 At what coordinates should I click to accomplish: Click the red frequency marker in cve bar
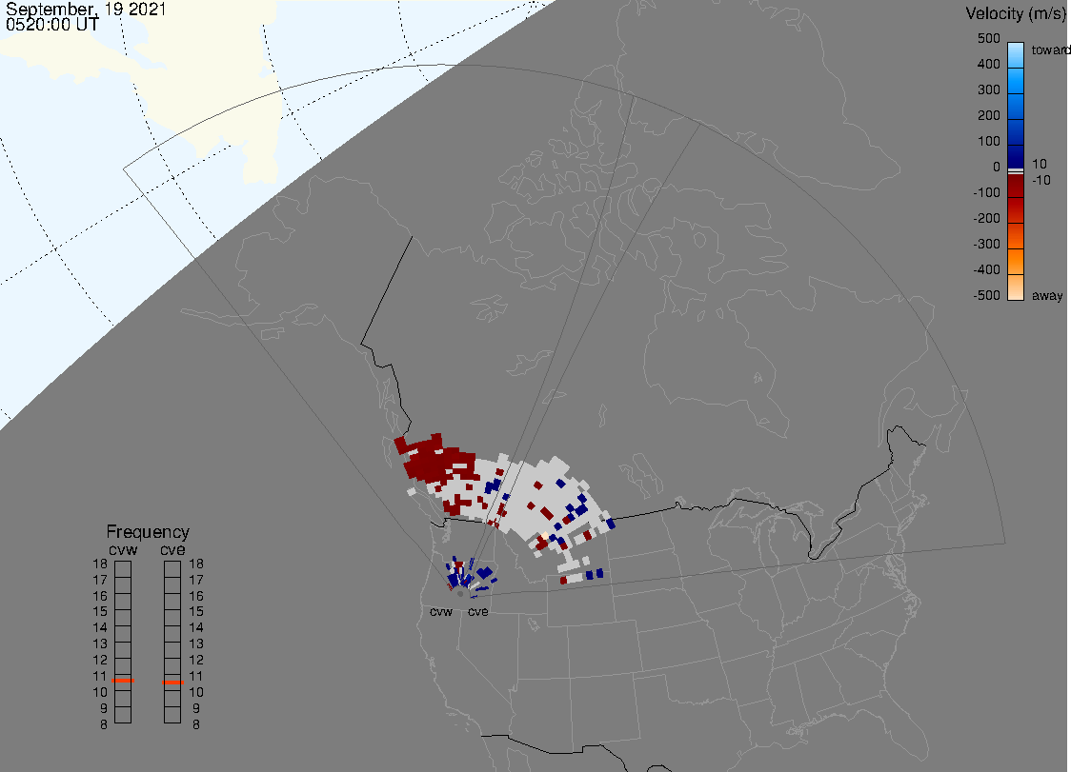coord(172,683)
